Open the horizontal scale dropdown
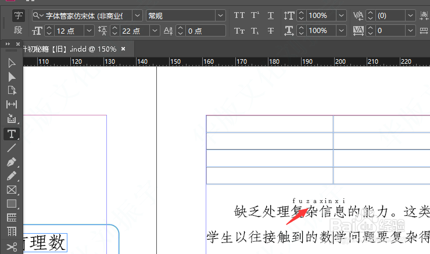This screenshot has width=430, height=254. 342,31
